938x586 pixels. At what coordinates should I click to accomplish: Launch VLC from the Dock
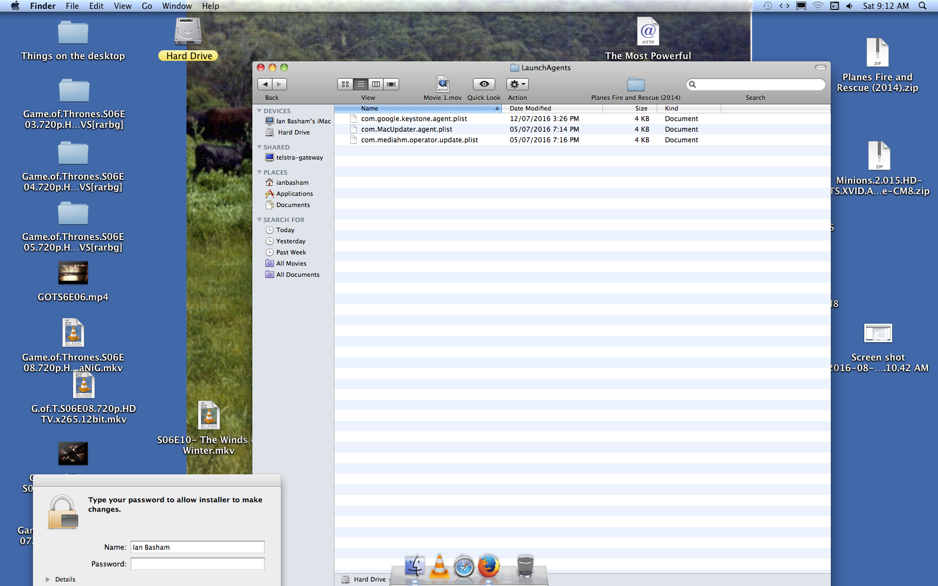[439, 566]
